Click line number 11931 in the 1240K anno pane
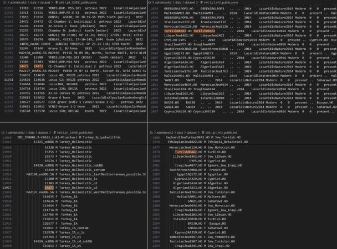Image resolution: width=337 pixels, height=249 pixels. [x=9, y=80]
